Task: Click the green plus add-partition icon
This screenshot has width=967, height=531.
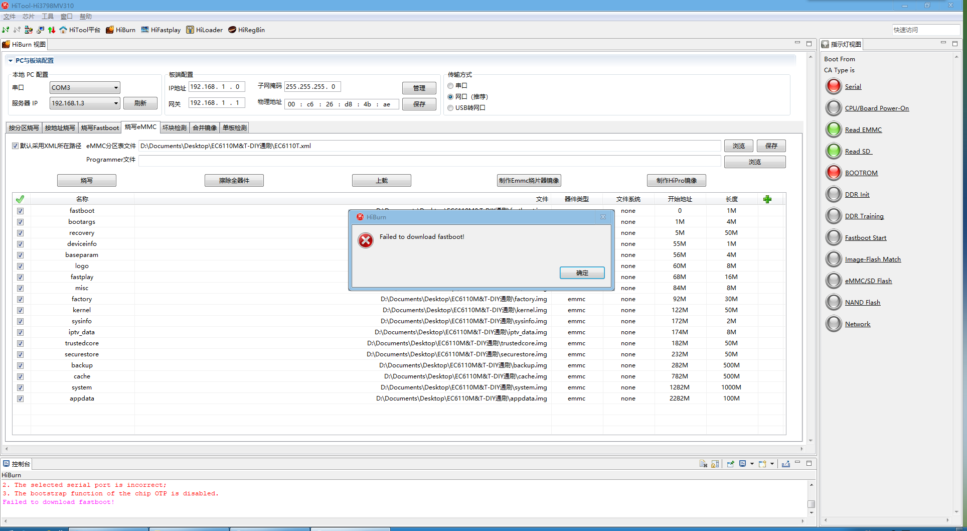Action: (767, 199)
